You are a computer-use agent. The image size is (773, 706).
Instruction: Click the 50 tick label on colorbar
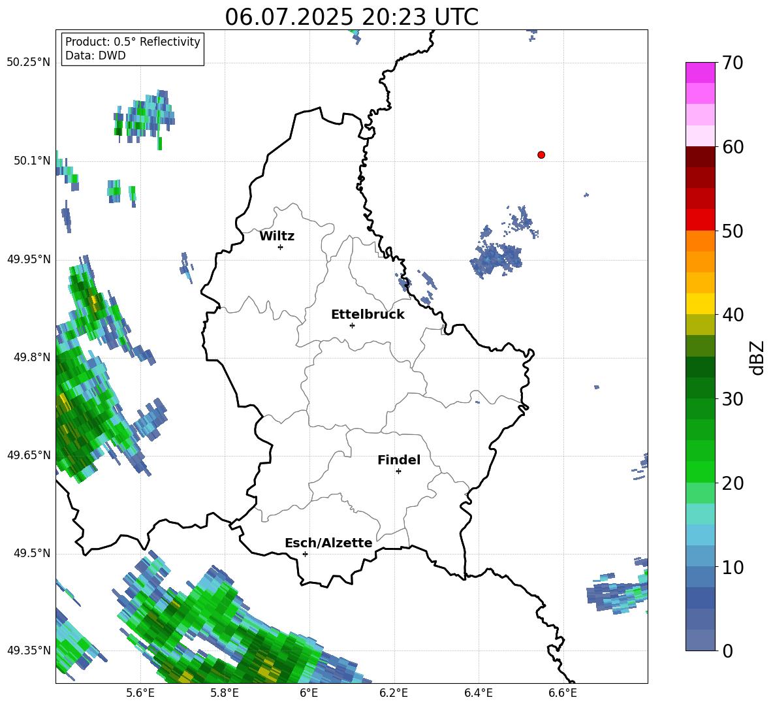733,231
